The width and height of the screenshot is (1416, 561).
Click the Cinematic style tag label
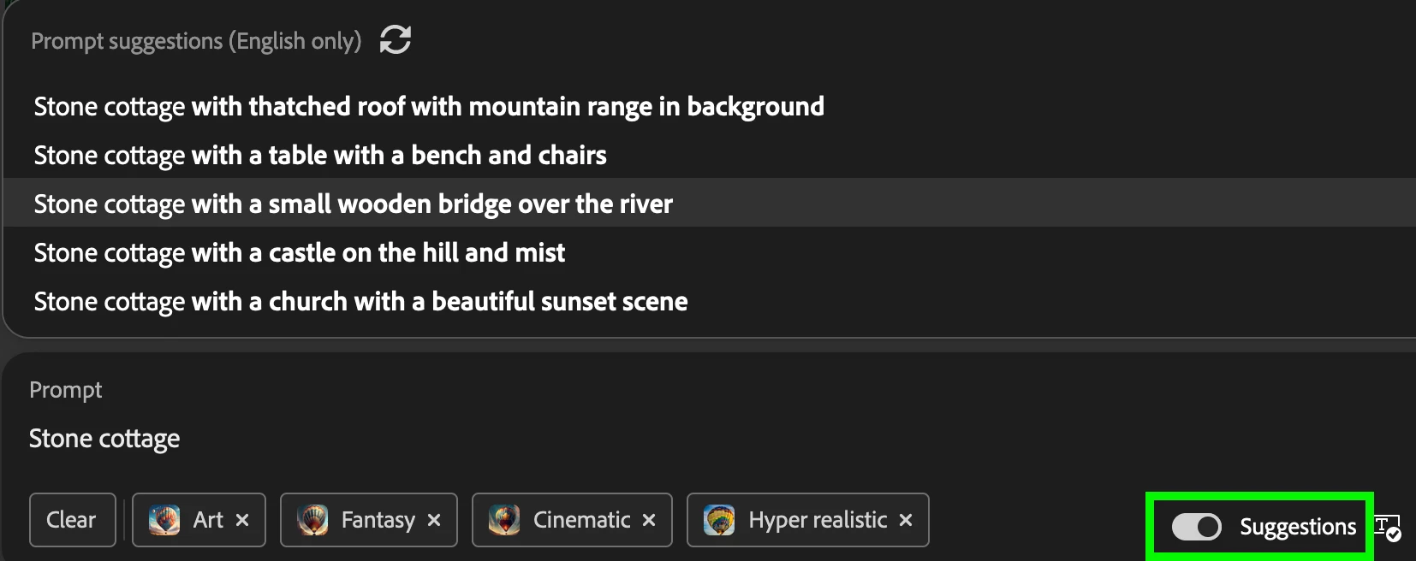click(x=581, y=520)
